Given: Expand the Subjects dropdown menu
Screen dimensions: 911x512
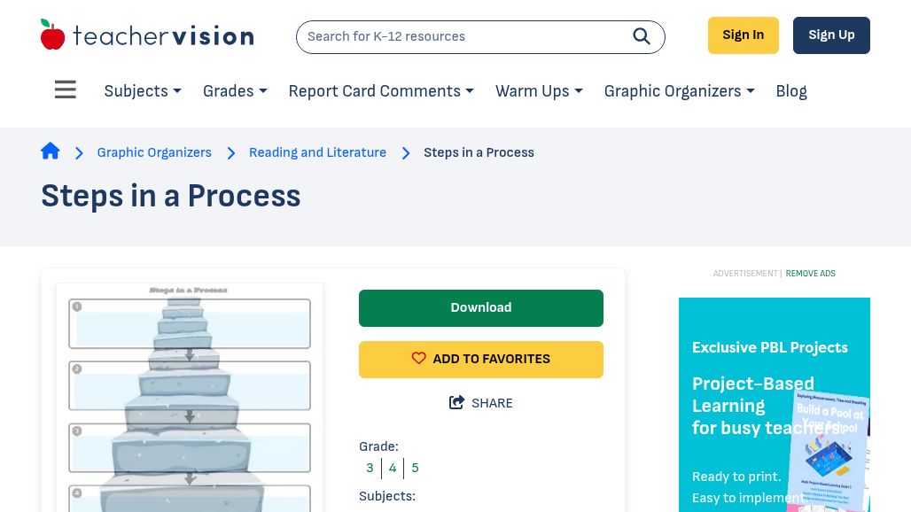Looking at the screenshot, I should point(142,91).
